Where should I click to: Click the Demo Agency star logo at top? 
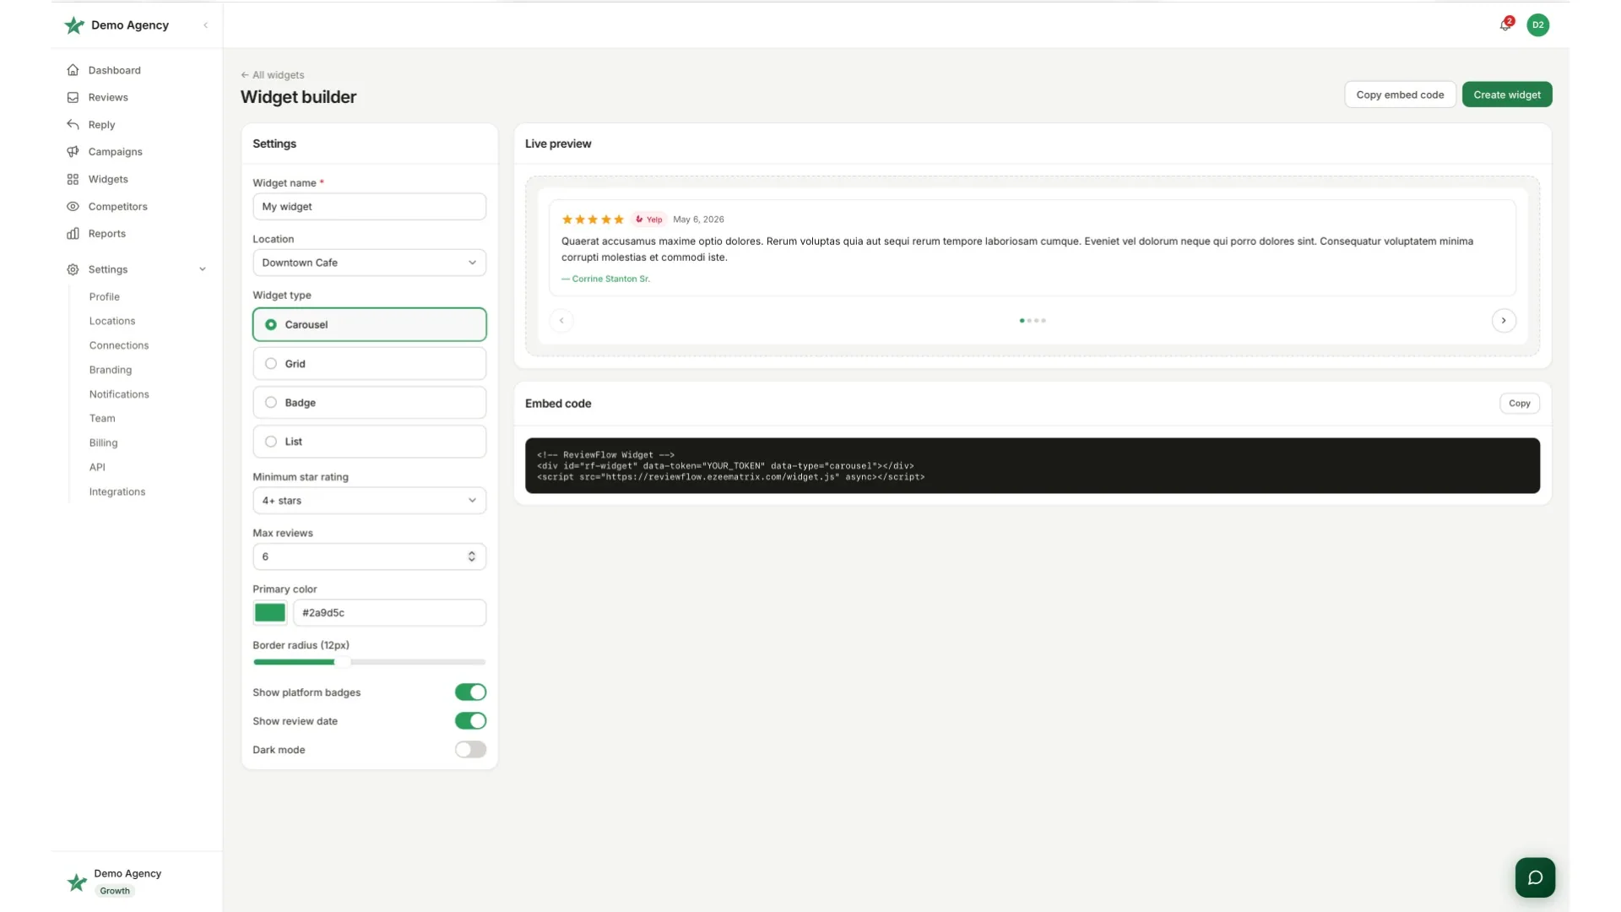click(x=74, y=25)
